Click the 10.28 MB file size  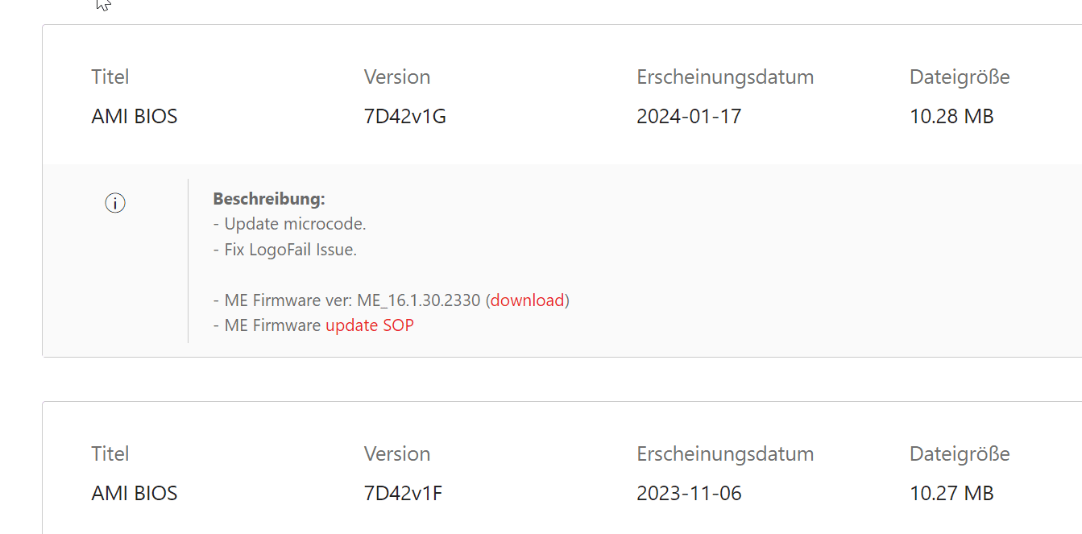[951, 117]
